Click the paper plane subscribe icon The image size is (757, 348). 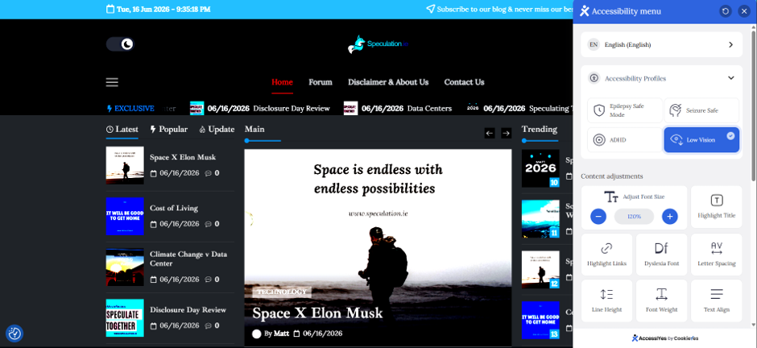point(430,9)
